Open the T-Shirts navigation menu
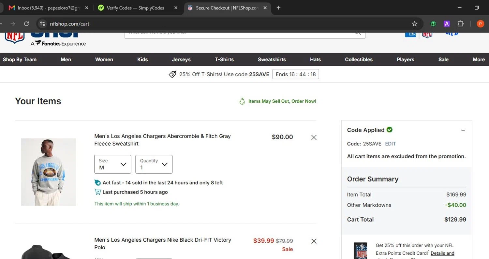This screenshot has height=259, width=489. click(224, 60)
